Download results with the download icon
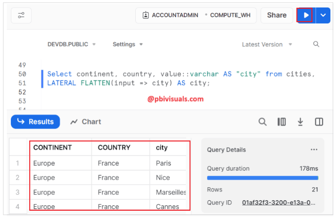The height and width of the screenshot is (217, 335). [300, 122]
